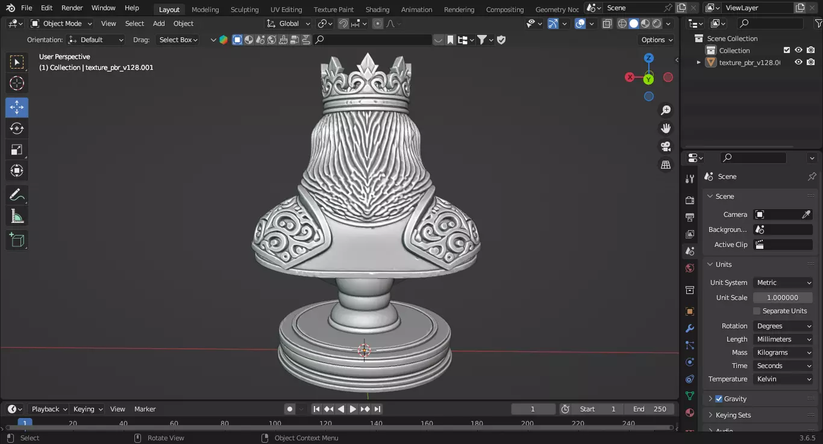
Task: Switch orthographic/perspective grid icon
Action: pyautogui.click(x=666, y=164)
